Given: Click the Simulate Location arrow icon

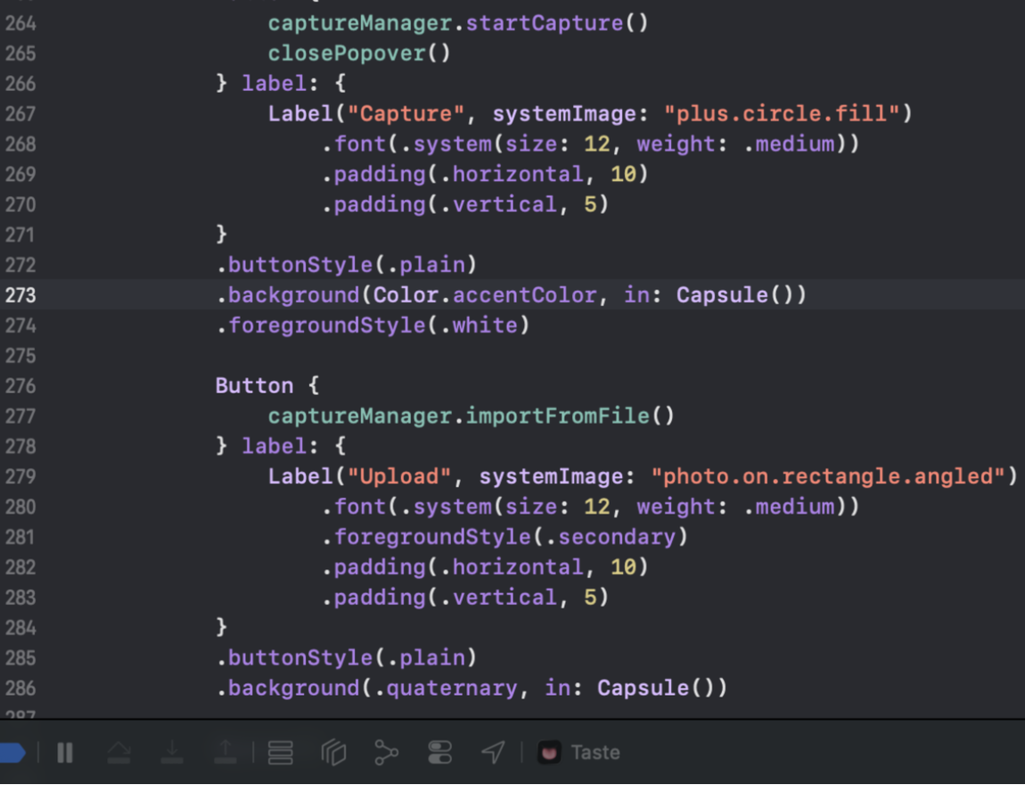Looking at the screenshot, I should [493, 753].
